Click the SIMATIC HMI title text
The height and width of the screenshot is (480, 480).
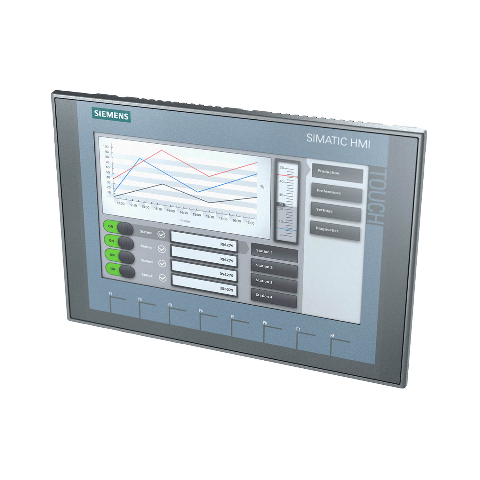338,141
